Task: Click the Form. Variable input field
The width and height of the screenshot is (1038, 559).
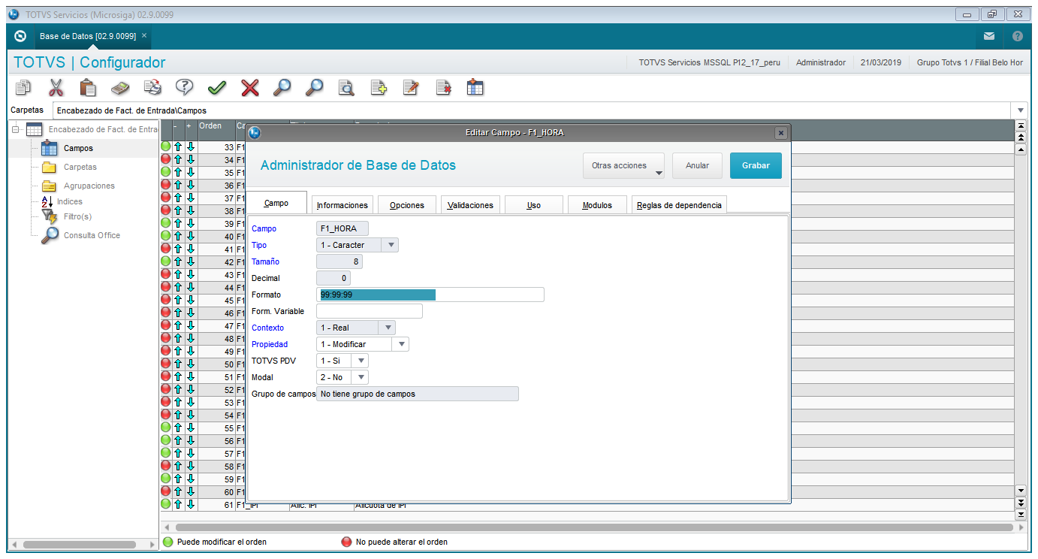Action: tap(370, 311)
